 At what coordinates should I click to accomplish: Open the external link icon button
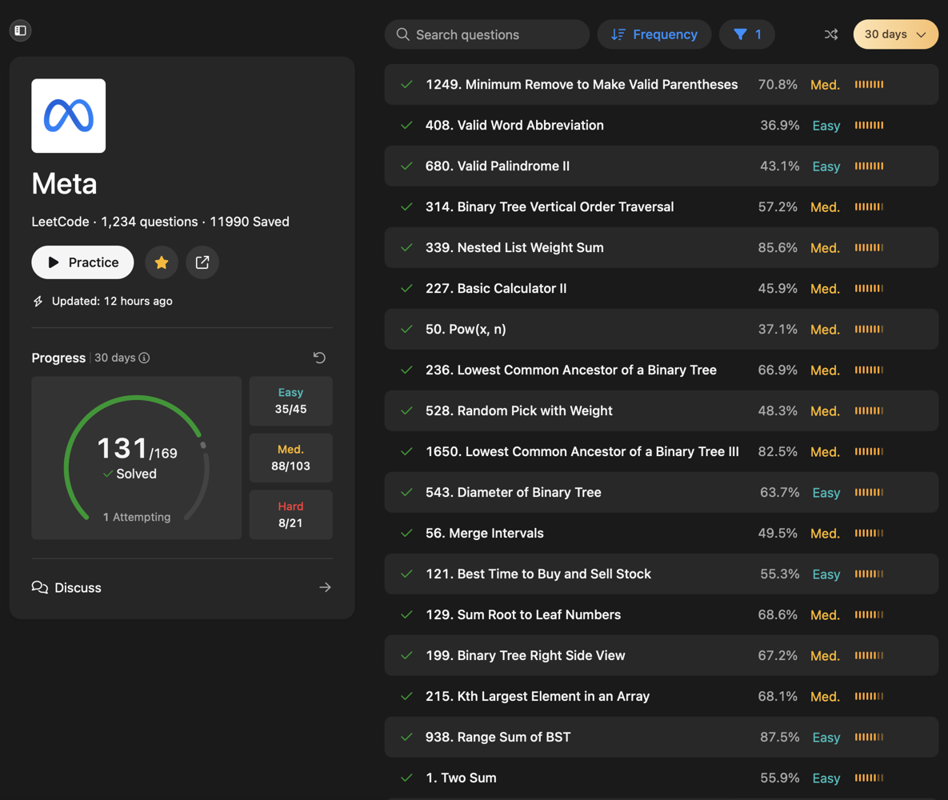point(202,262)
